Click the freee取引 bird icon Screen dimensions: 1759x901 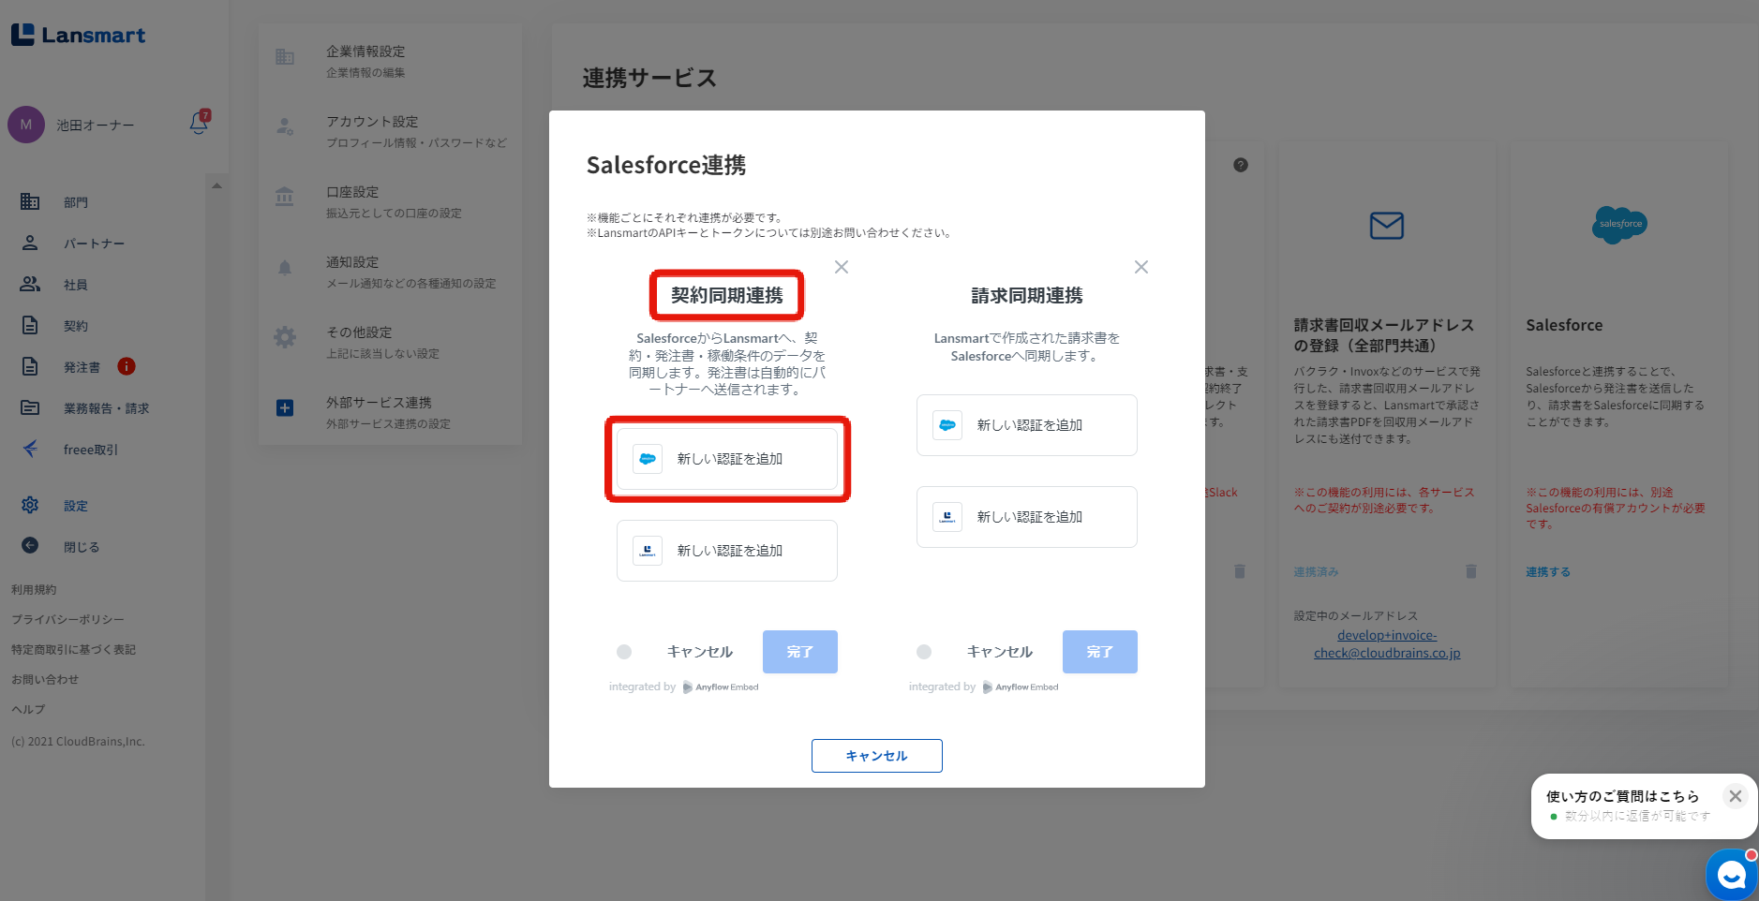coord(30,449)
